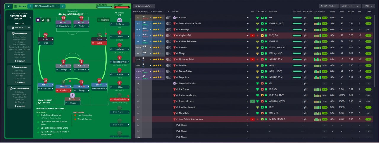The image size is (379, 143).
Task: Add a new tactic with plus icon
Action: click(63, 6)
